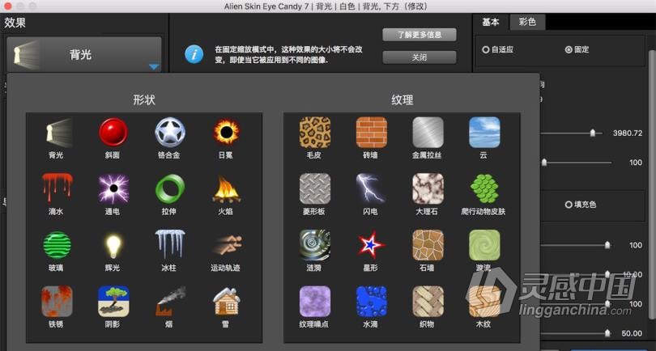
Task: Pick the 冰柱 icicles effect
Action: [x=169, y=246]
